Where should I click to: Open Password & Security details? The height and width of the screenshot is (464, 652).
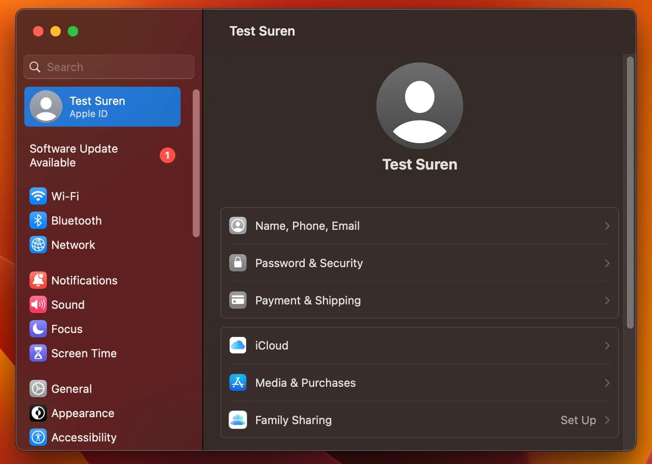419,263
